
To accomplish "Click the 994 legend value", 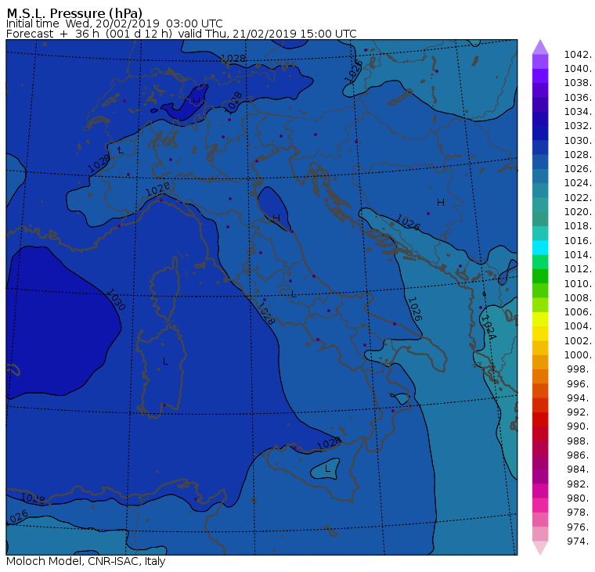I will (579, 398).
